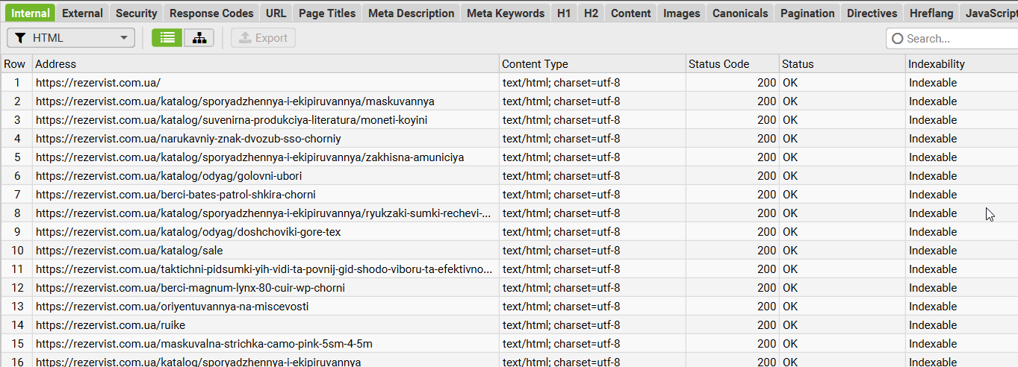Click the Export upload icon
Screen dimensions: 1018x367
tap(245, 38)
